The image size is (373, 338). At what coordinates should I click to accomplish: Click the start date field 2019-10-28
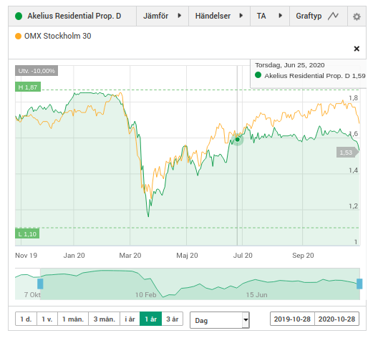coord(292,319)
